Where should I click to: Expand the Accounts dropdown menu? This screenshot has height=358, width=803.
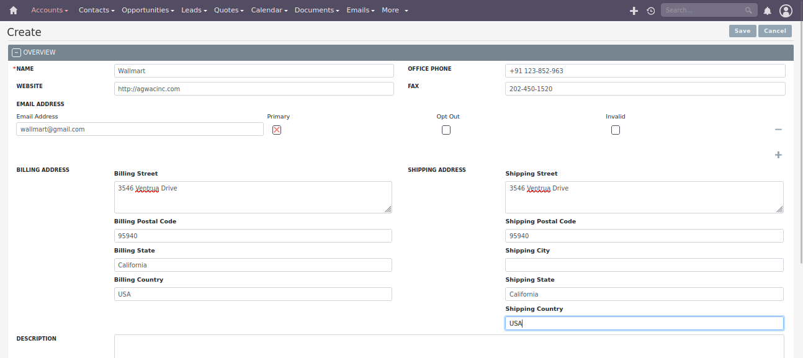[x=50, y=11]
